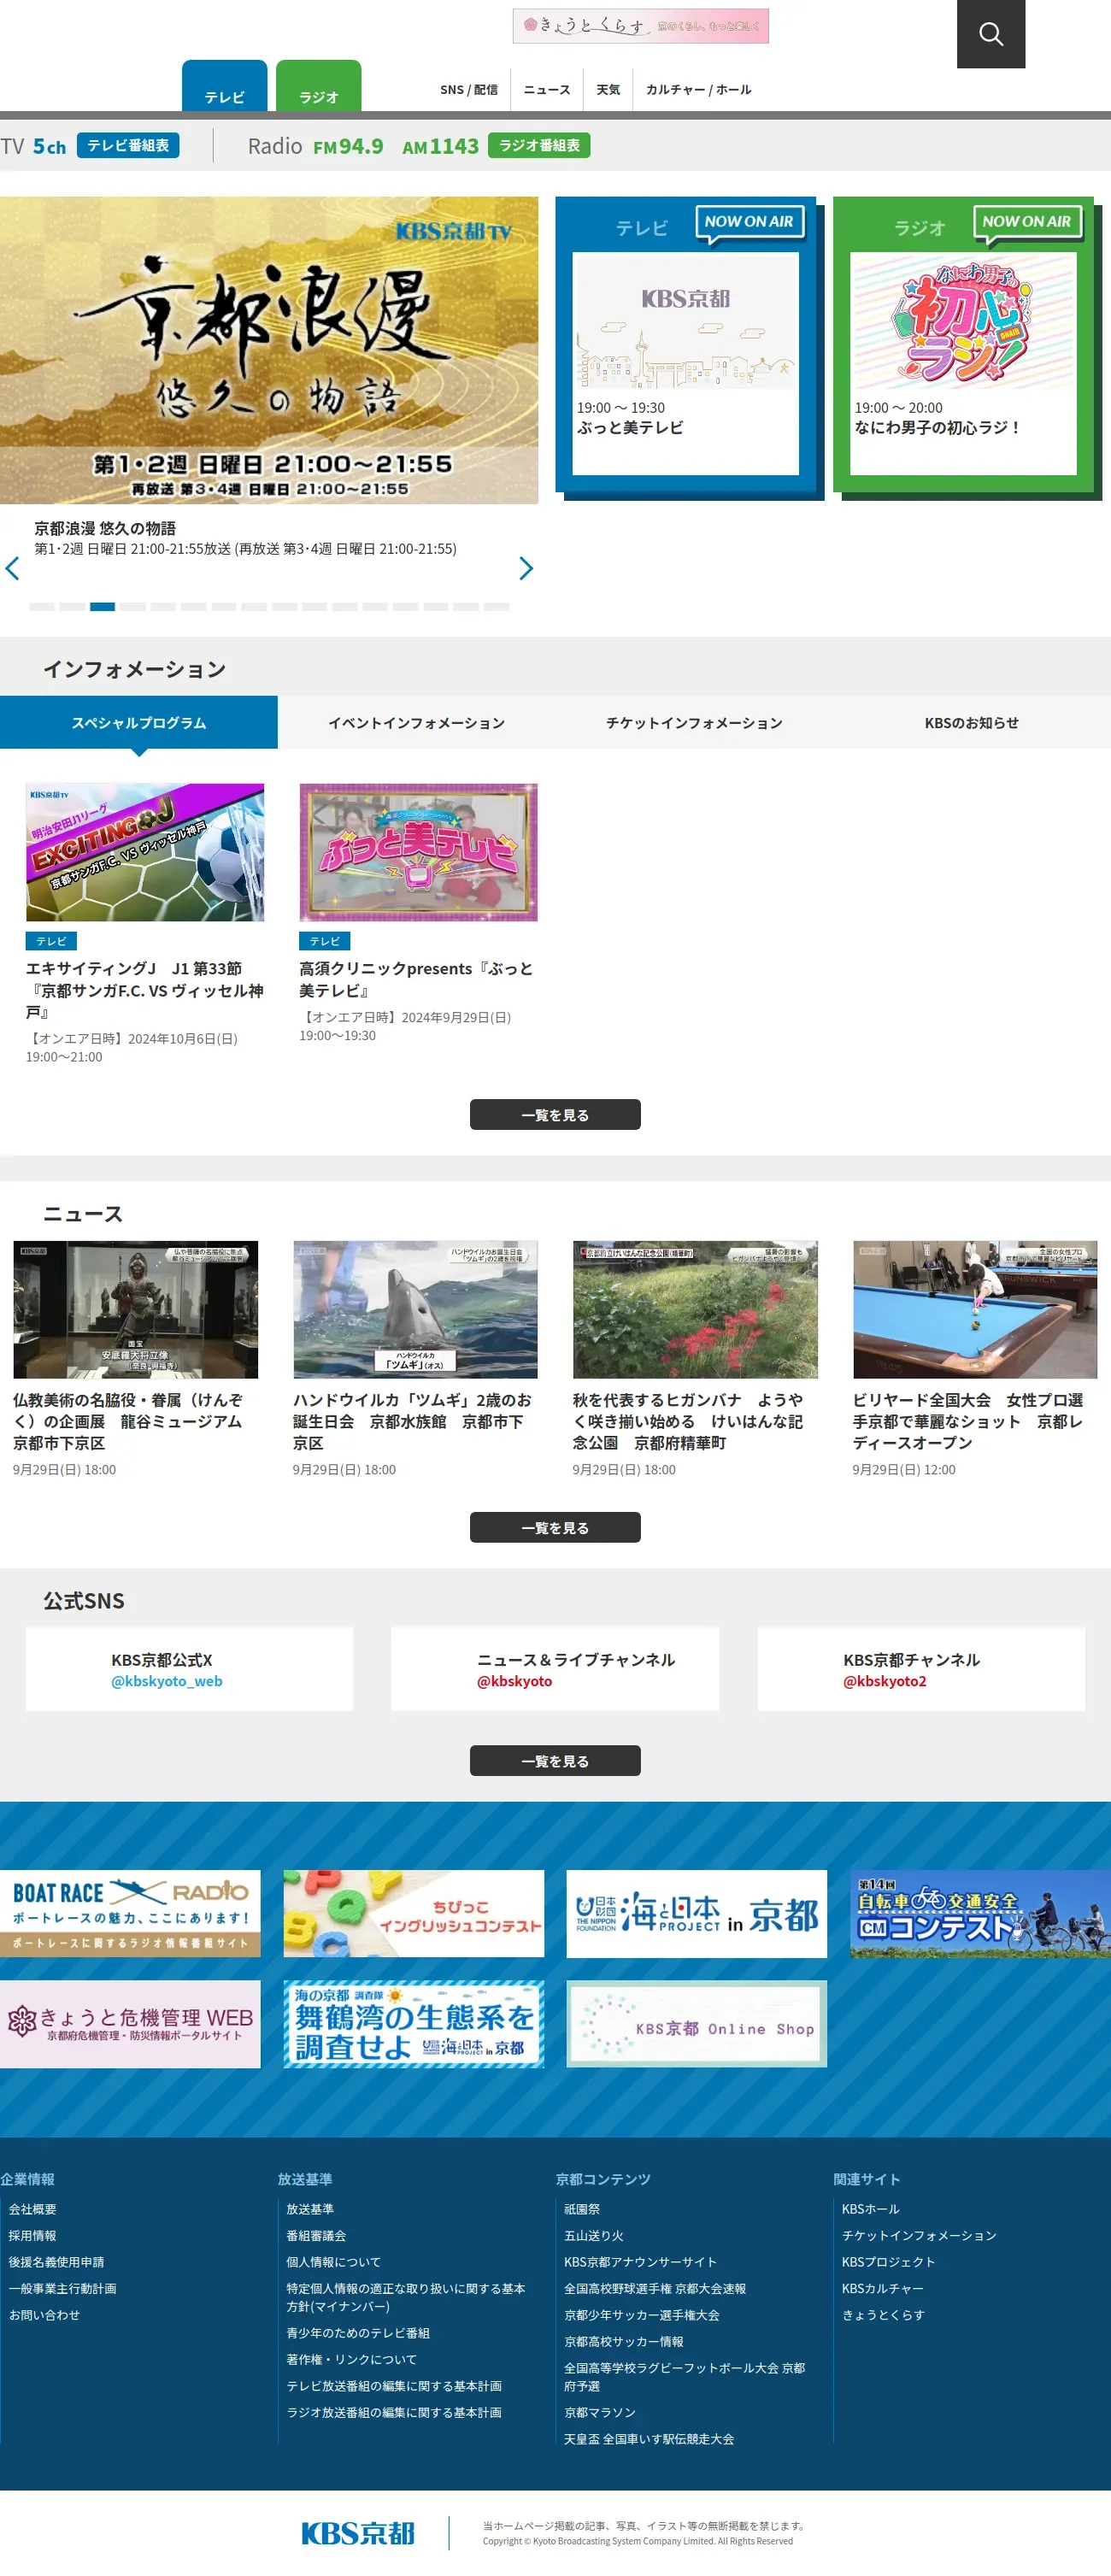Open お問い合わせ footer link
Viewport: 1111px width, 2576px height.
[44, 2315]
